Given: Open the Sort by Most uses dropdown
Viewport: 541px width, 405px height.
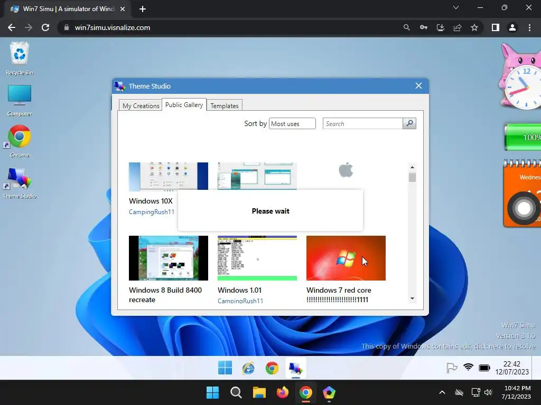Looking at the screenshot, I should point(292,123).
